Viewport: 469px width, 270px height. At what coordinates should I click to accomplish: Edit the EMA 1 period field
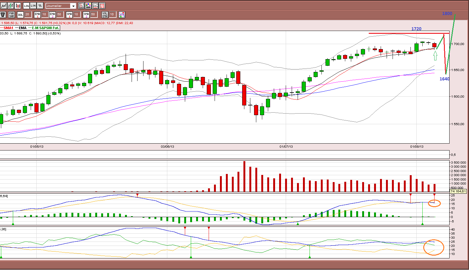click(44, 14)
